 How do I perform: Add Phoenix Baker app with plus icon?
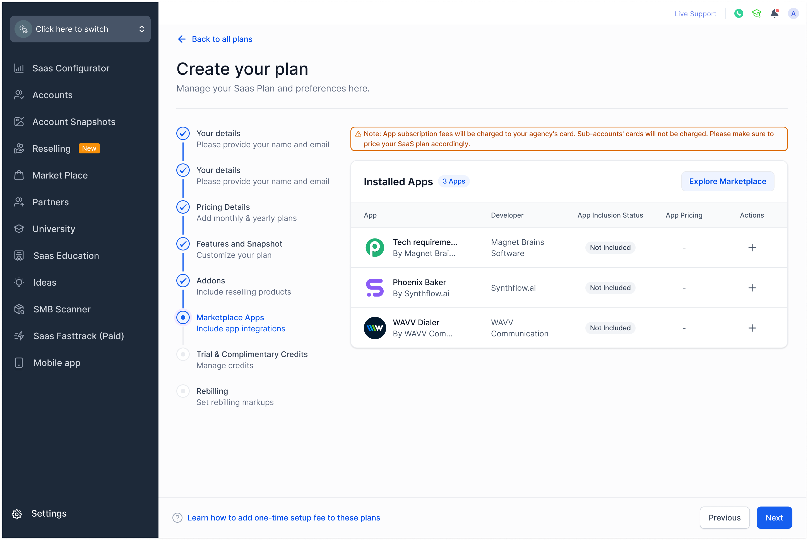tap(752, 288)
